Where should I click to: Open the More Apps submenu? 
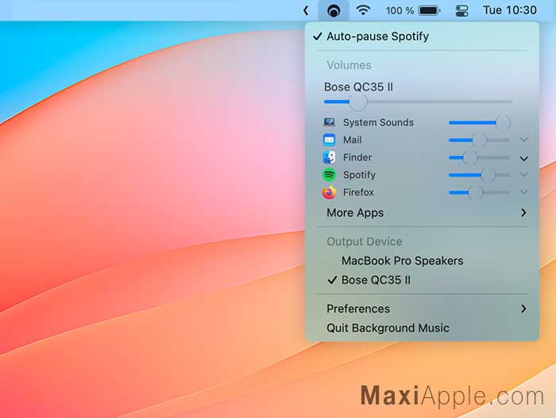[x=422, y=213]
